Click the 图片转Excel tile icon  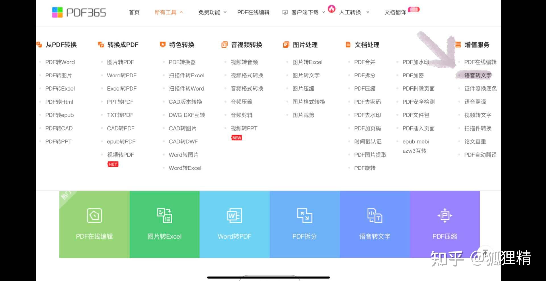click(x=165, y=216)
